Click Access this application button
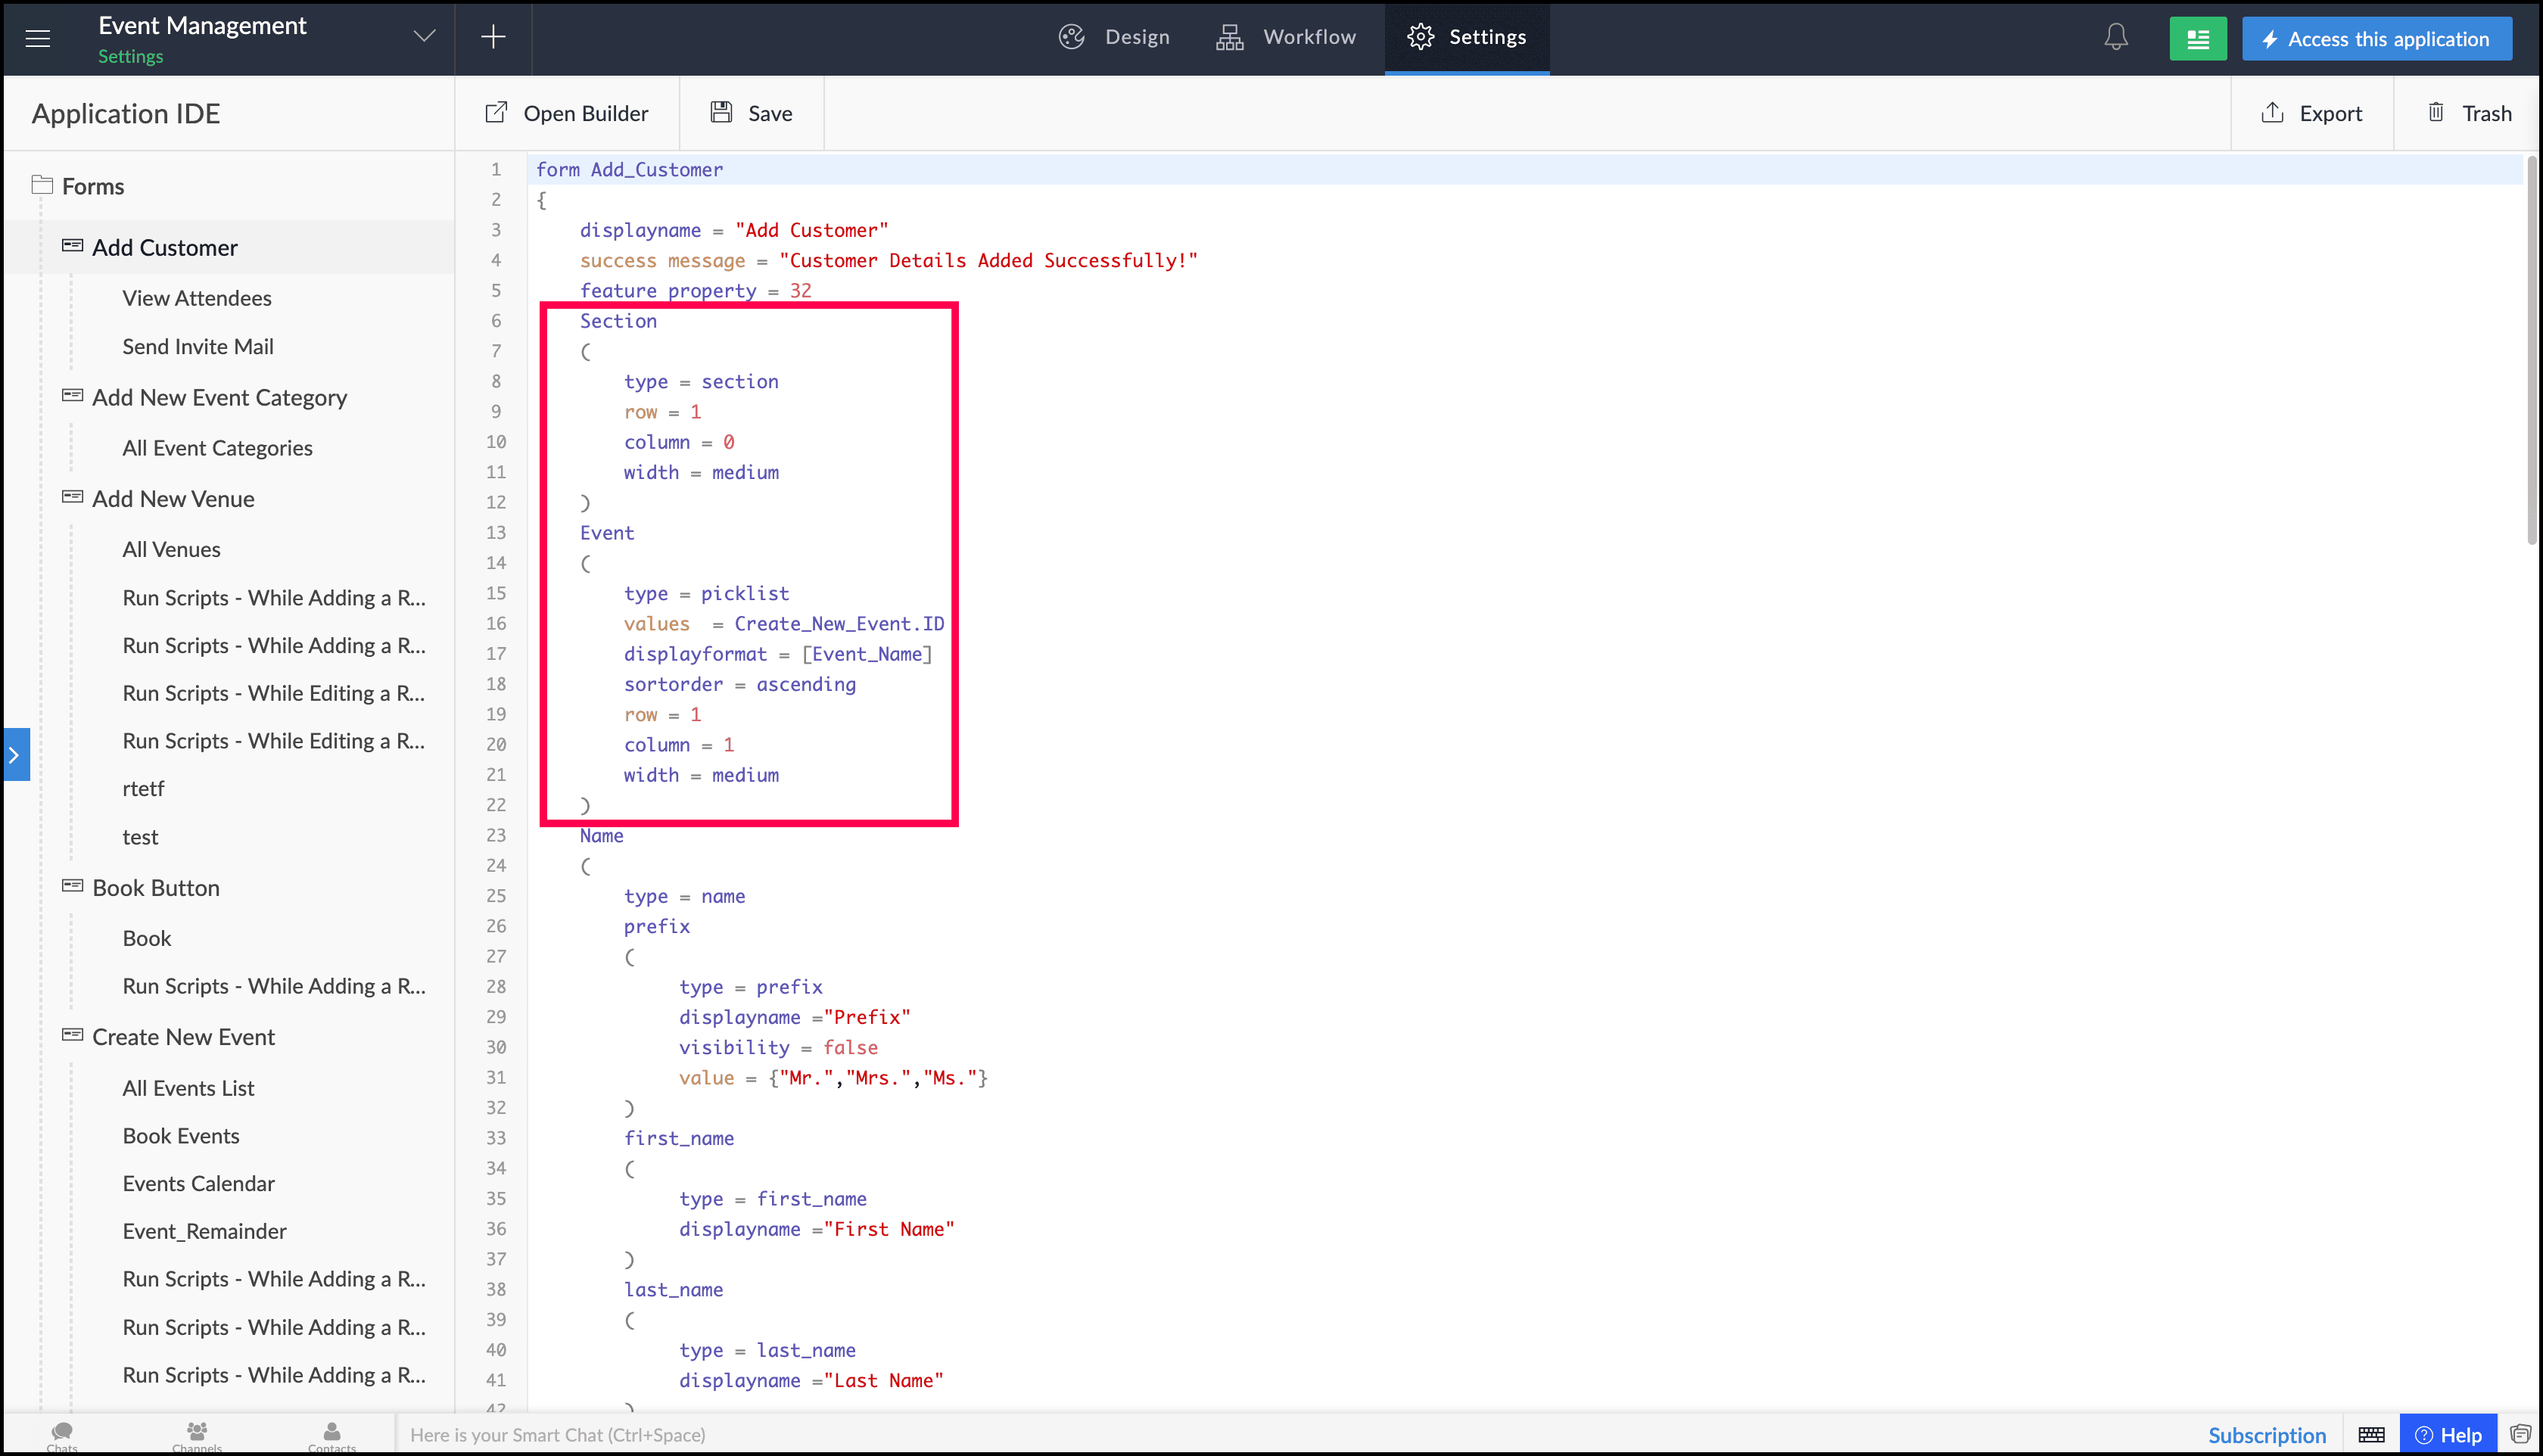Viewport: 2543px width, 1456px height. click(2376, 39)
